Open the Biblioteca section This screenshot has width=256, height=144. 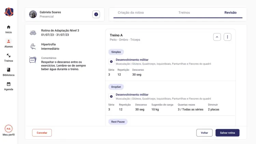(9, 72)
